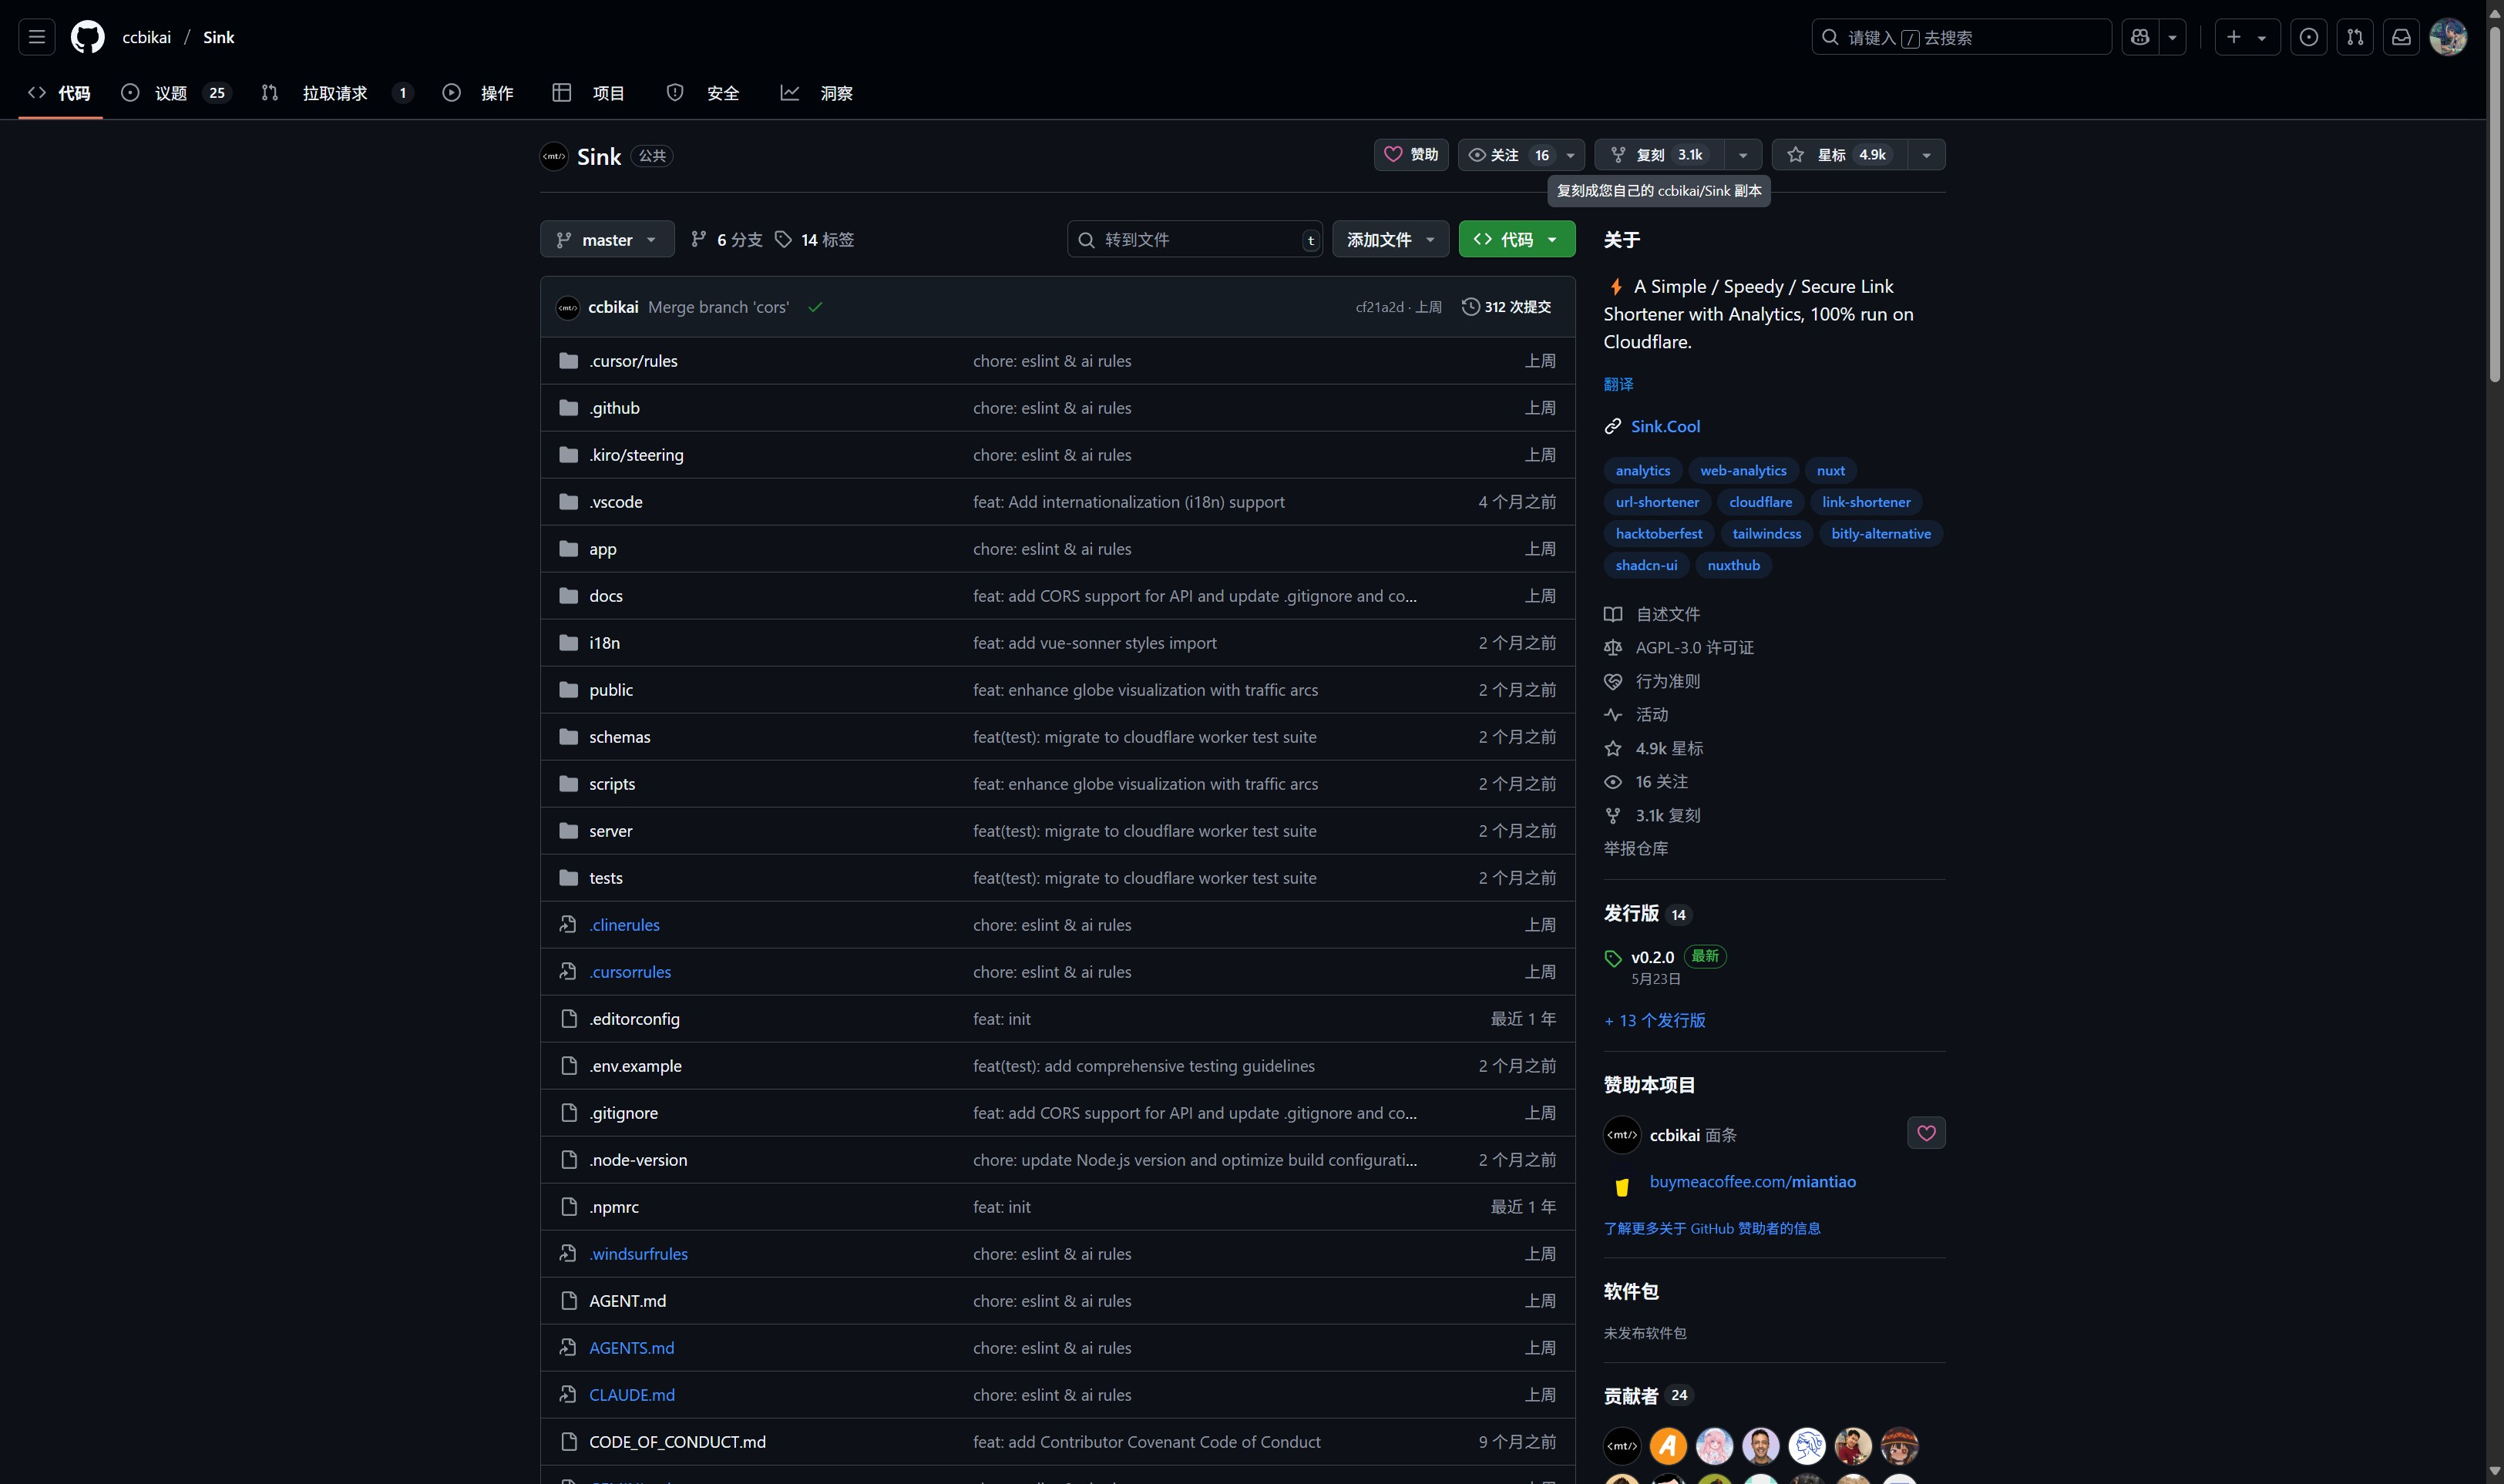The height and width of the screenshot is (1484, 2504).
Task: Open the Copilot icon in header
Action: point(2140,37)
